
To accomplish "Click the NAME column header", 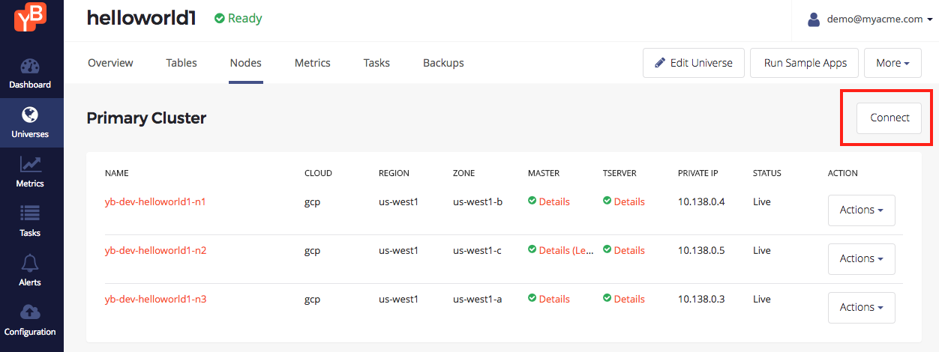I will pyautogui.click(x=117, y=173).
